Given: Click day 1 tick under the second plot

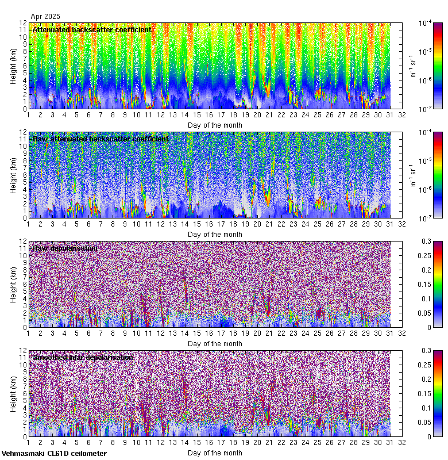Looking at the screenshot, I should tap(28, 225).
